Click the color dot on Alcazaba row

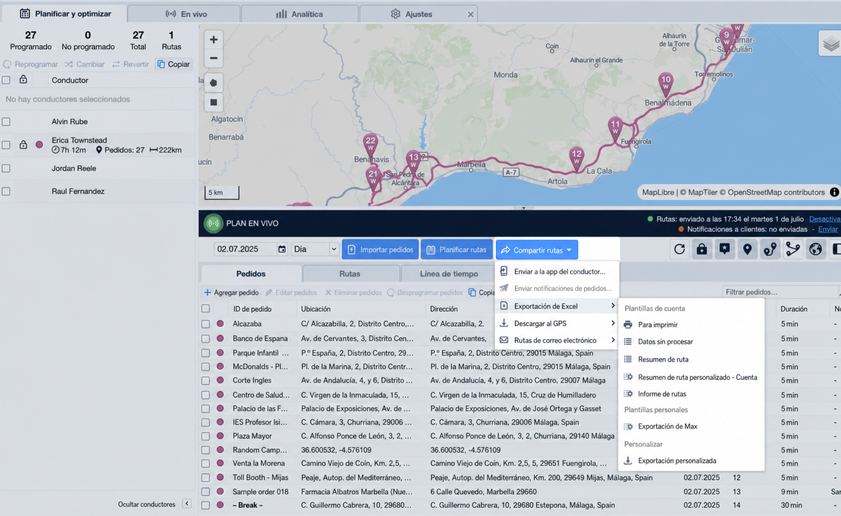point(220,324)
